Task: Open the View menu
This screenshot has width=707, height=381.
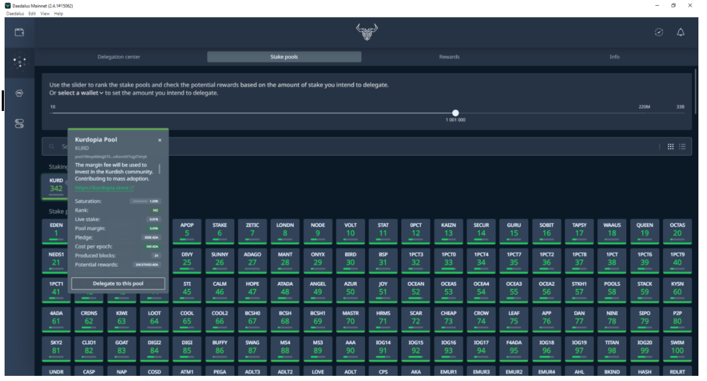Action: (x=45, y=14)
